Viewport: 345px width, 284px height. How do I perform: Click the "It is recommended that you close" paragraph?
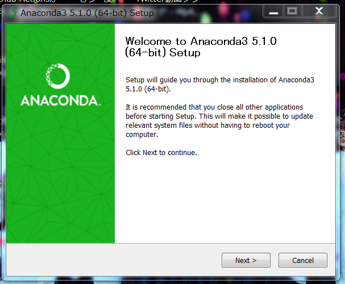[x=219, y=120]
